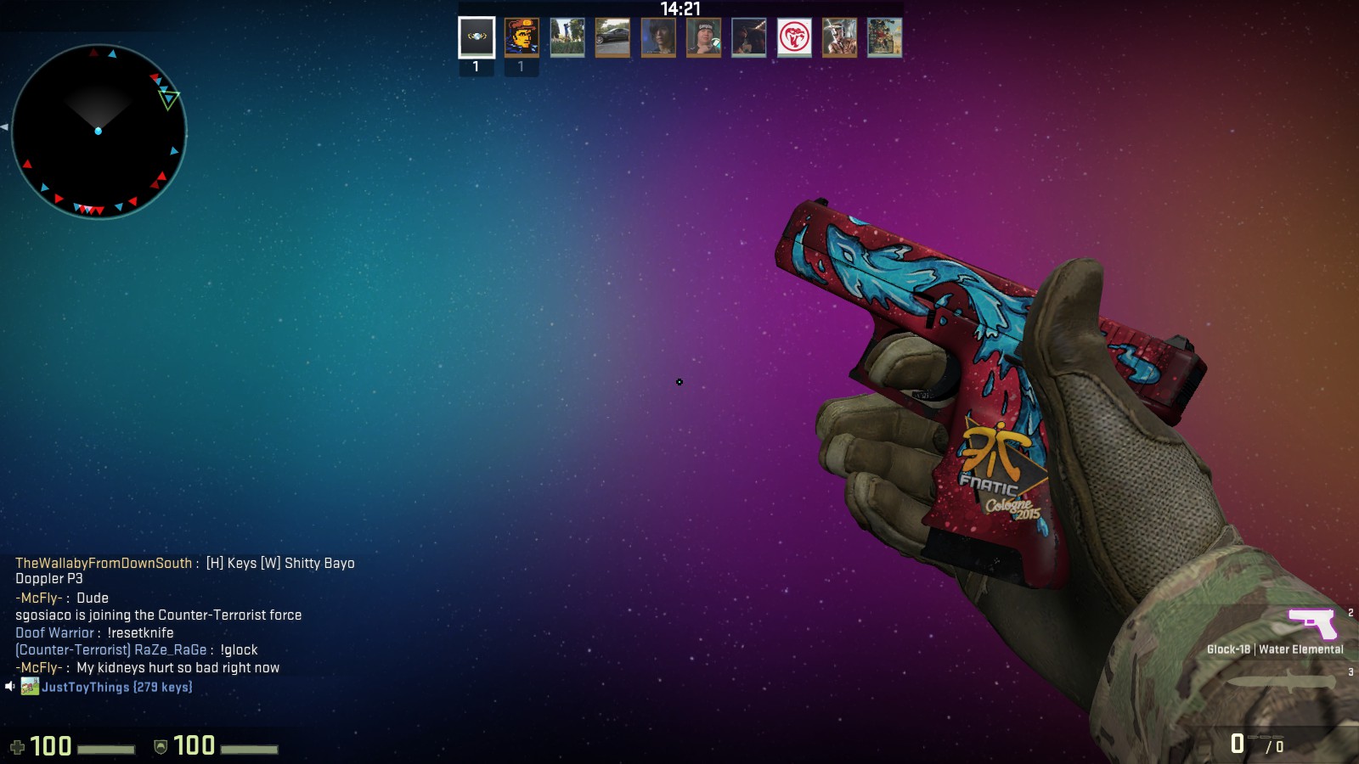The image size is (1359, 764).
Task: Click the health cross icon
Action: point(17,747)
